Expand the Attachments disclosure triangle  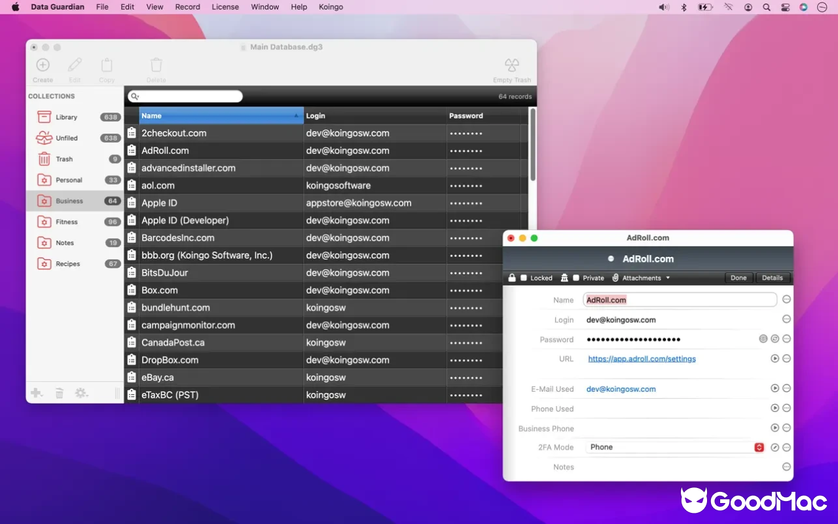pyautogui.click(x=668, y=278)
